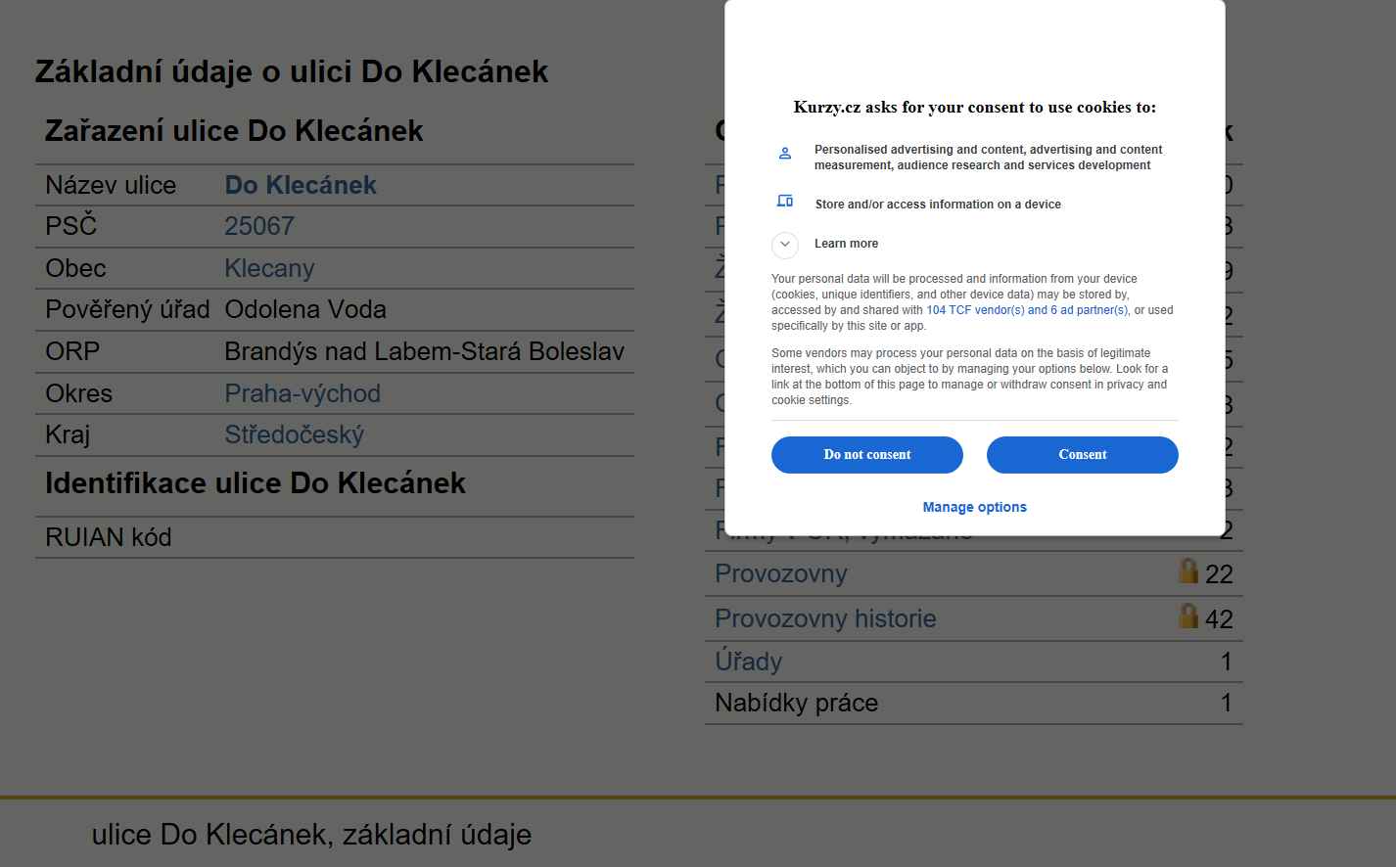The height and width of the screenshot is (867, 1396).
Task: Open the Klecany municipality link
Action: click(269, 268)
